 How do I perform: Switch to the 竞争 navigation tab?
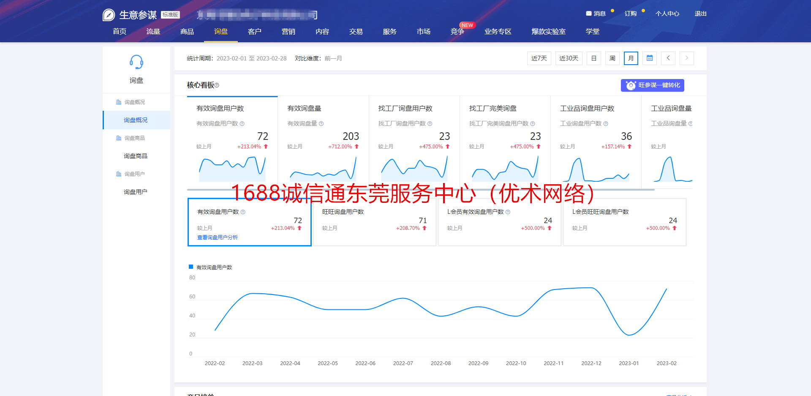(457, 32)
